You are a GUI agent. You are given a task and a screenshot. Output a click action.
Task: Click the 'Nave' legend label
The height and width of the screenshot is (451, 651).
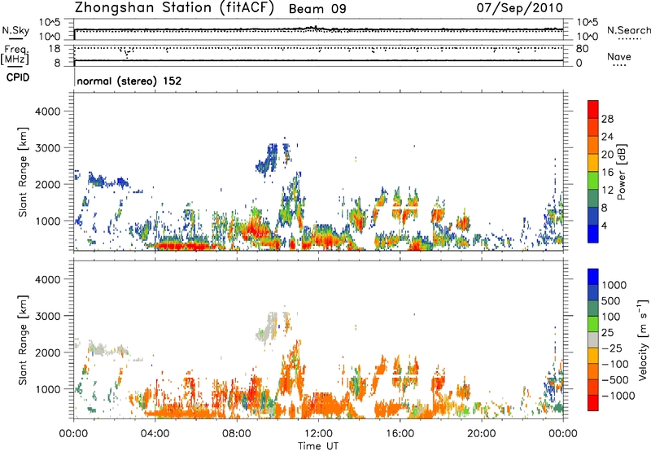(x=619, y=56)
